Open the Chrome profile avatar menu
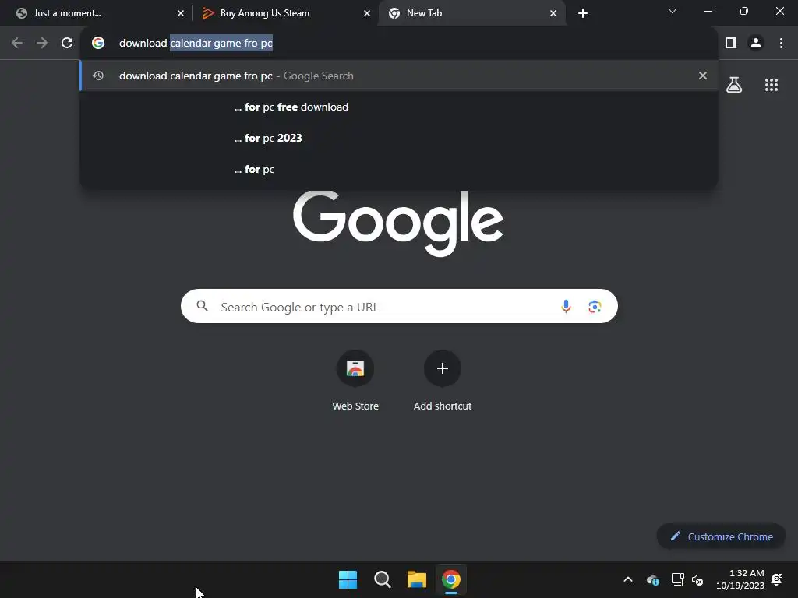 point(756,44)
